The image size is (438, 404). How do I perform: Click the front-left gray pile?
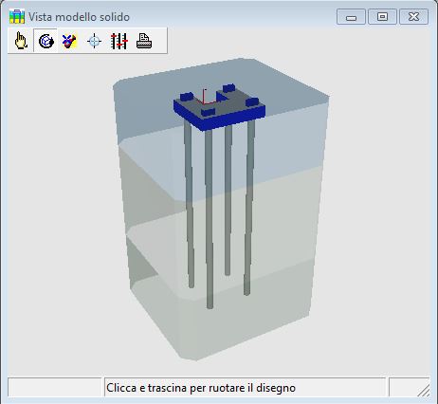[209, 218]
